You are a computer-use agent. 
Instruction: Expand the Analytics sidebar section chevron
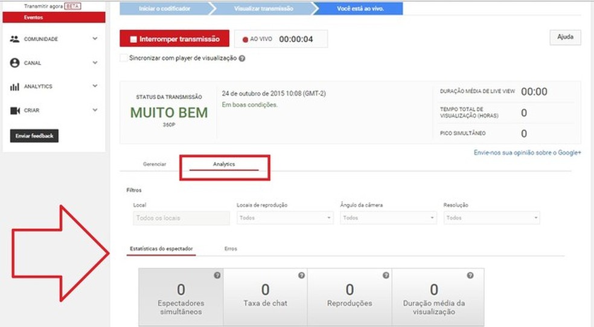[x=95, y=86]
